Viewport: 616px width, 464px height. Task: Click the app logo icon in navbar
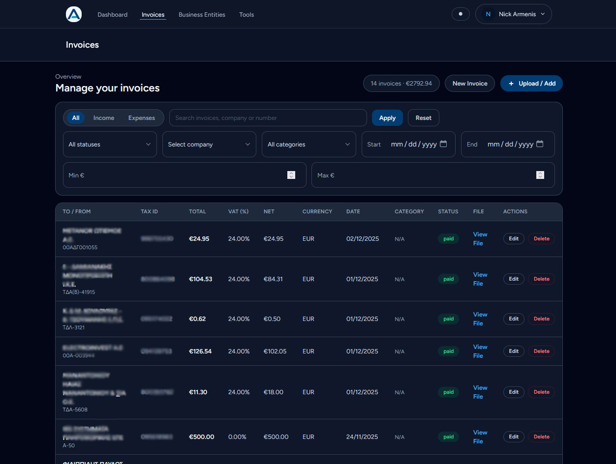point(73,14)
